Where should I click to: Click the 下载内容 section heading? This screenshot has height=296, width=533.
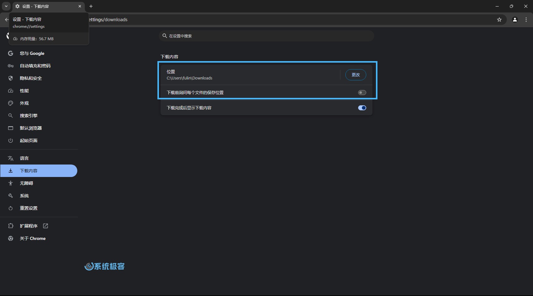click(x=170, y=57)
